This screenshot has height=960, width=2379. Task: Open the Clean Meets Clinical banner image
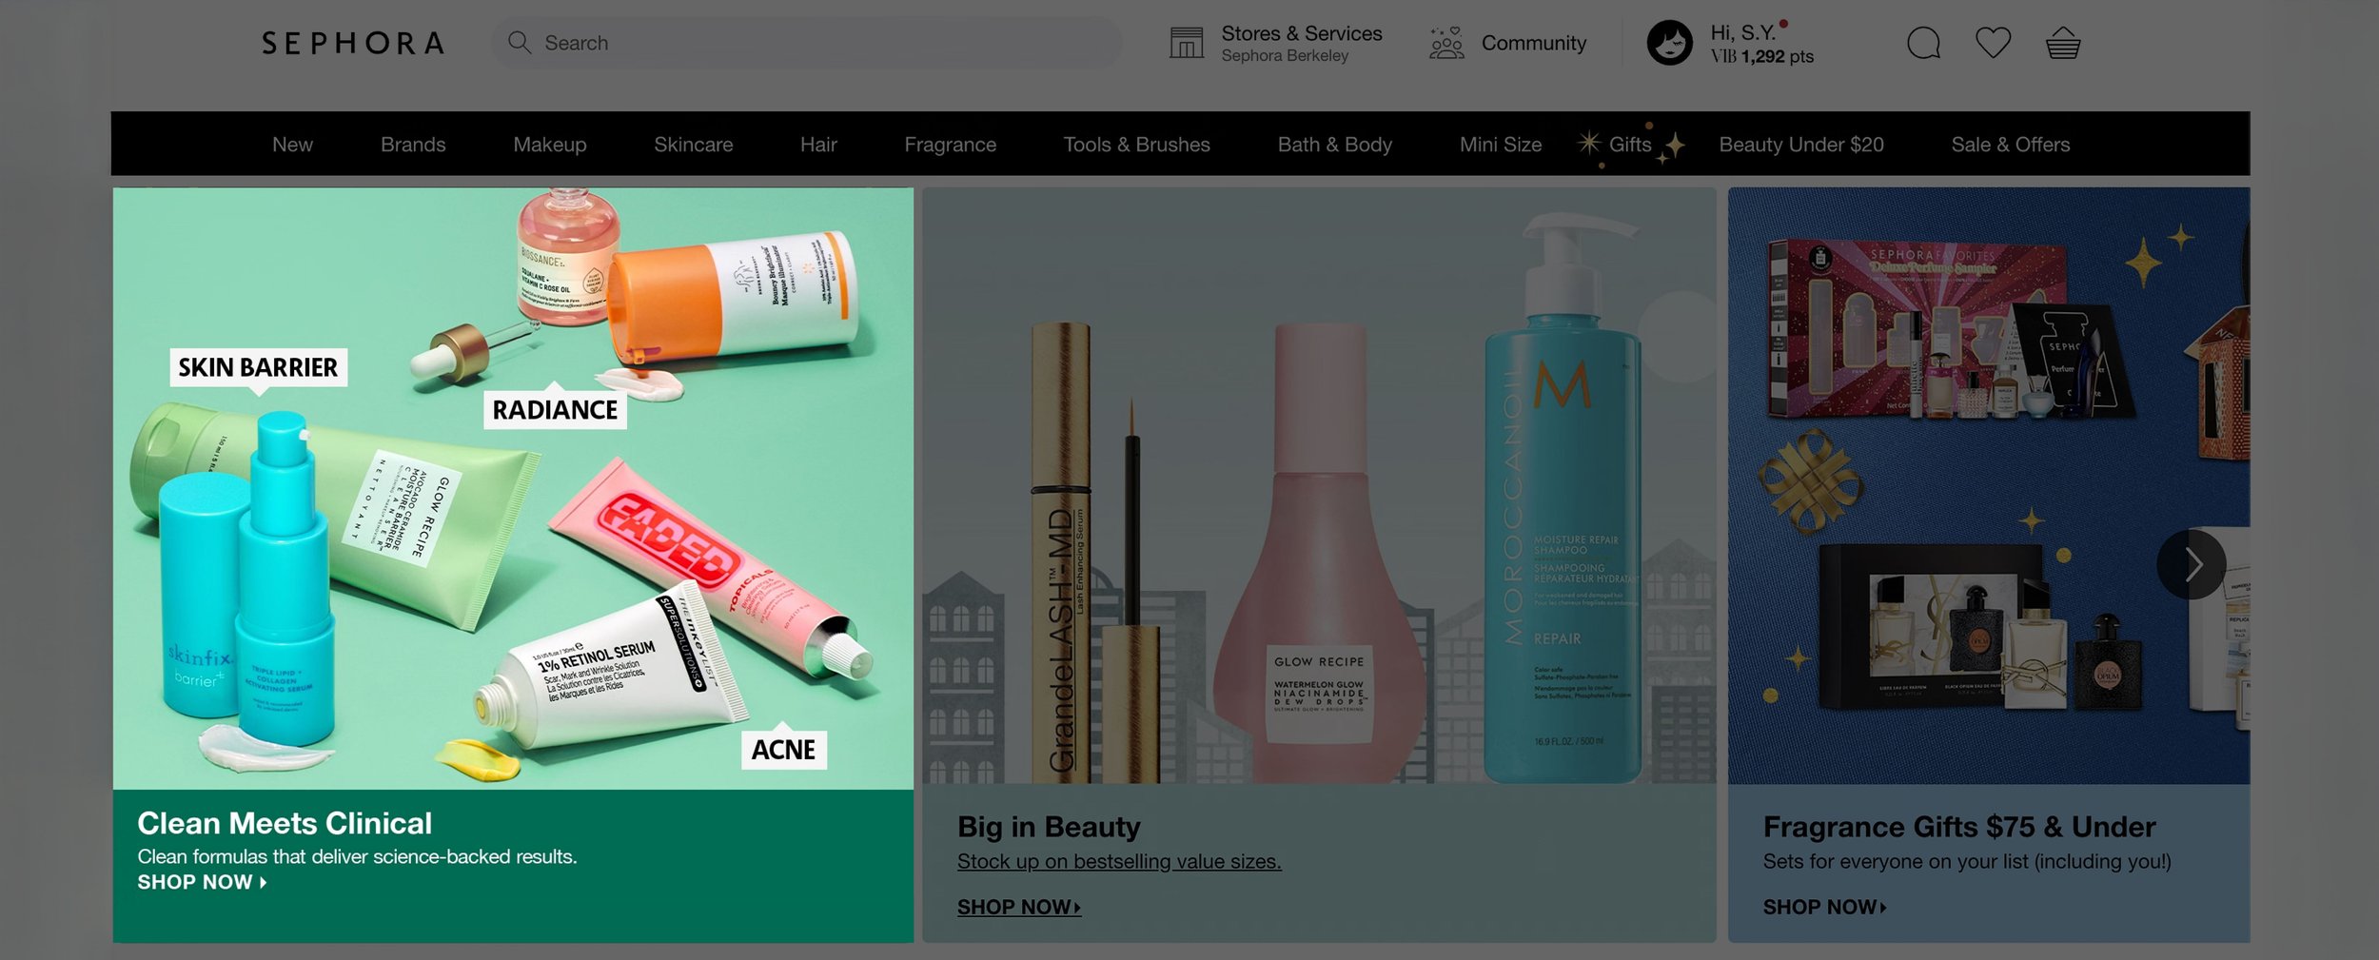tap(513, 488)
